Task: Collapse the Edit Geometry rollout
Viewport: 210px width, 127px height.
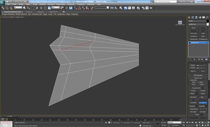Action: coord(198,75)
